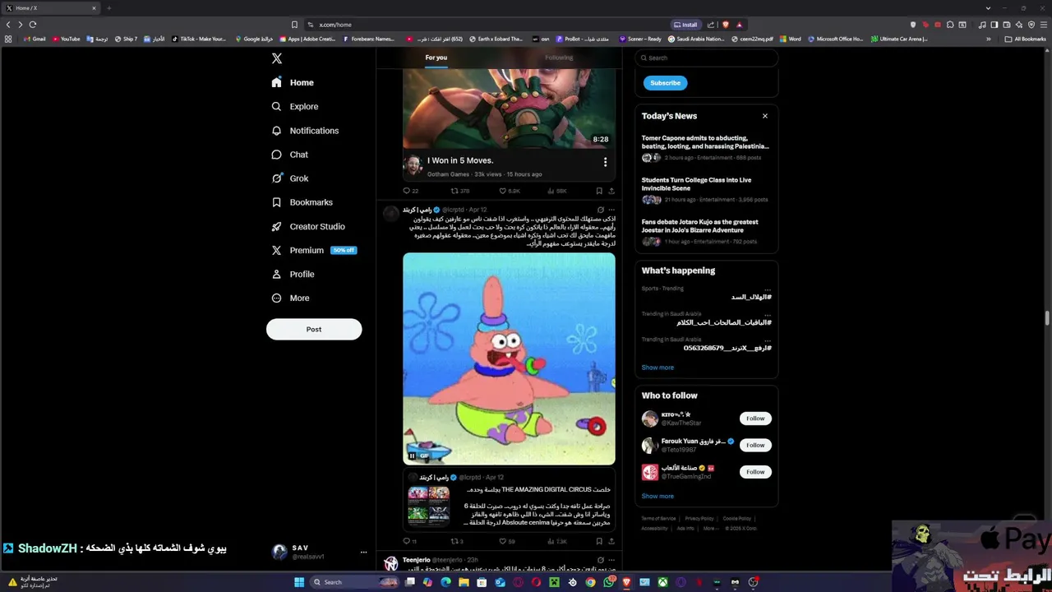This screenshot has width=1052, height=592.
Task: Click the I Won in 5 Moves video thumbnail
Action: click(x=509, y=108)
